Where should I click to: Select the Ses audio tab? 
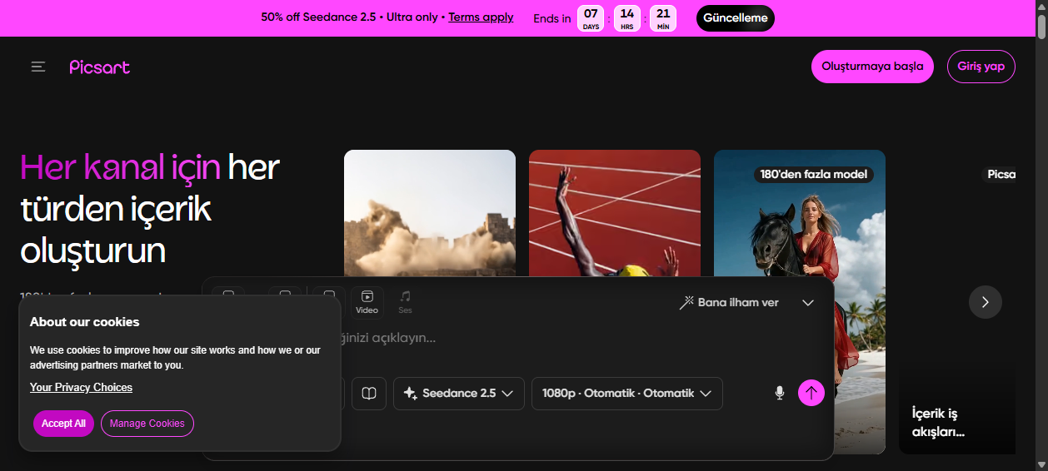[x=405, y=302]
